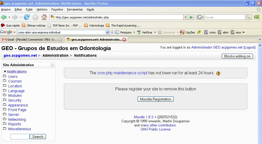Click the vertical scrollbar up arrow

260,45
